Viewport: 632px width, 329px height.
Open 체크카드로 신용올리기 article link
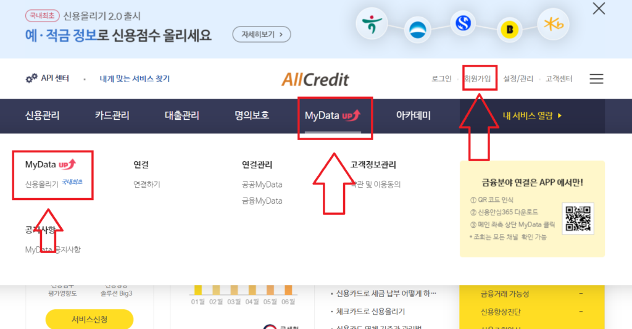click(370, 312)
